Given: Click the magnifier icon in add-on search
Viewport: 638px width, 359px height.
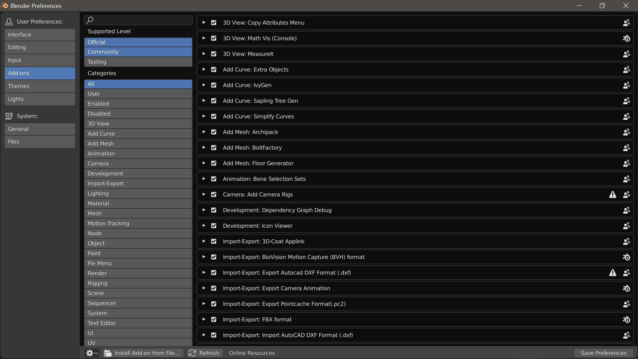Looking at the screenshot, I should point(90,20).
